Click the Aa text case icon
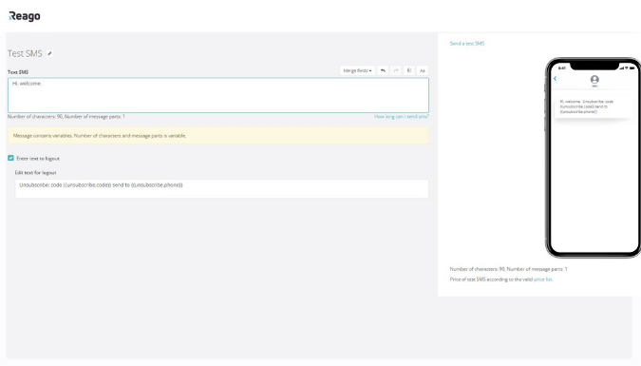This screenshot has height=366, width=641. [x=423, y=70]
